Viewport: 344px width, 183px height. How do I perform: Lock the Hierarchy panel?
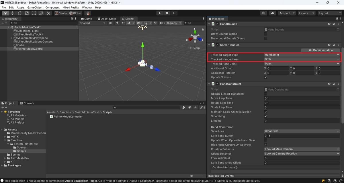click(x=72, y=19)
